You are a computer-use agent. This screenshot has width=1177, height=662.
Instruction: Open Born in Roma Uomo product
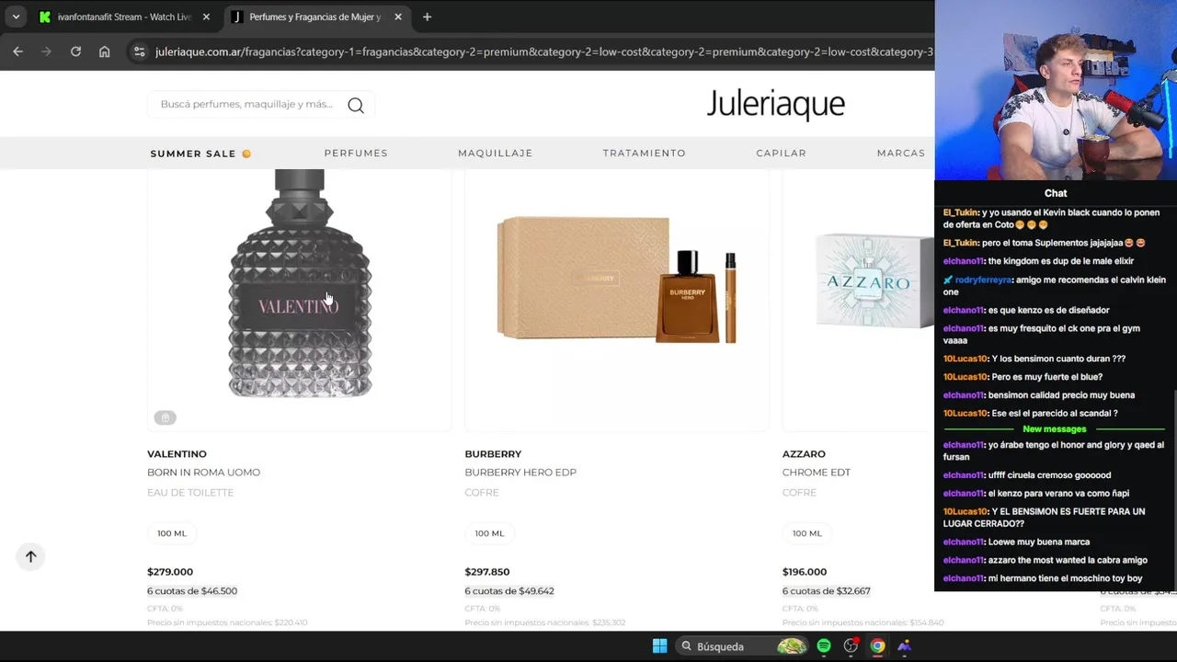pyautogui.click(x=203, y=472)
